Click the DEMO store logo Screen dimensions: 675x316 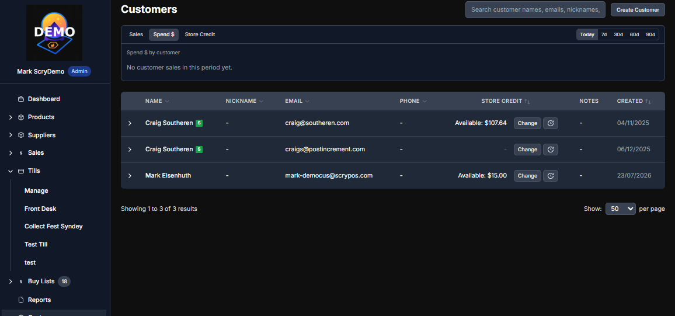click(54, 32)
